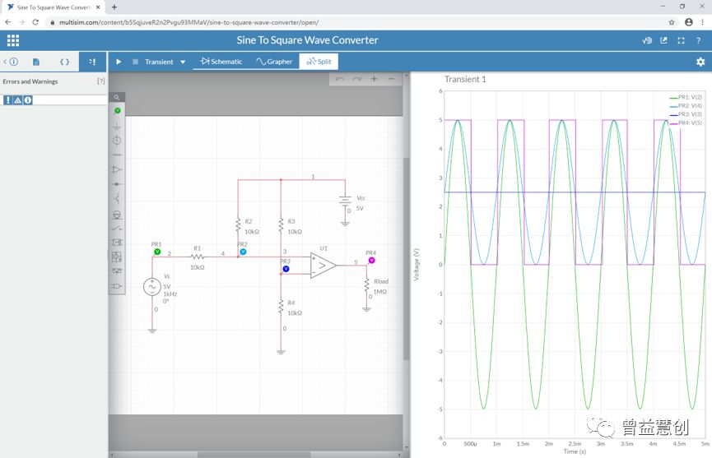Open the apps grid menu

12,40
